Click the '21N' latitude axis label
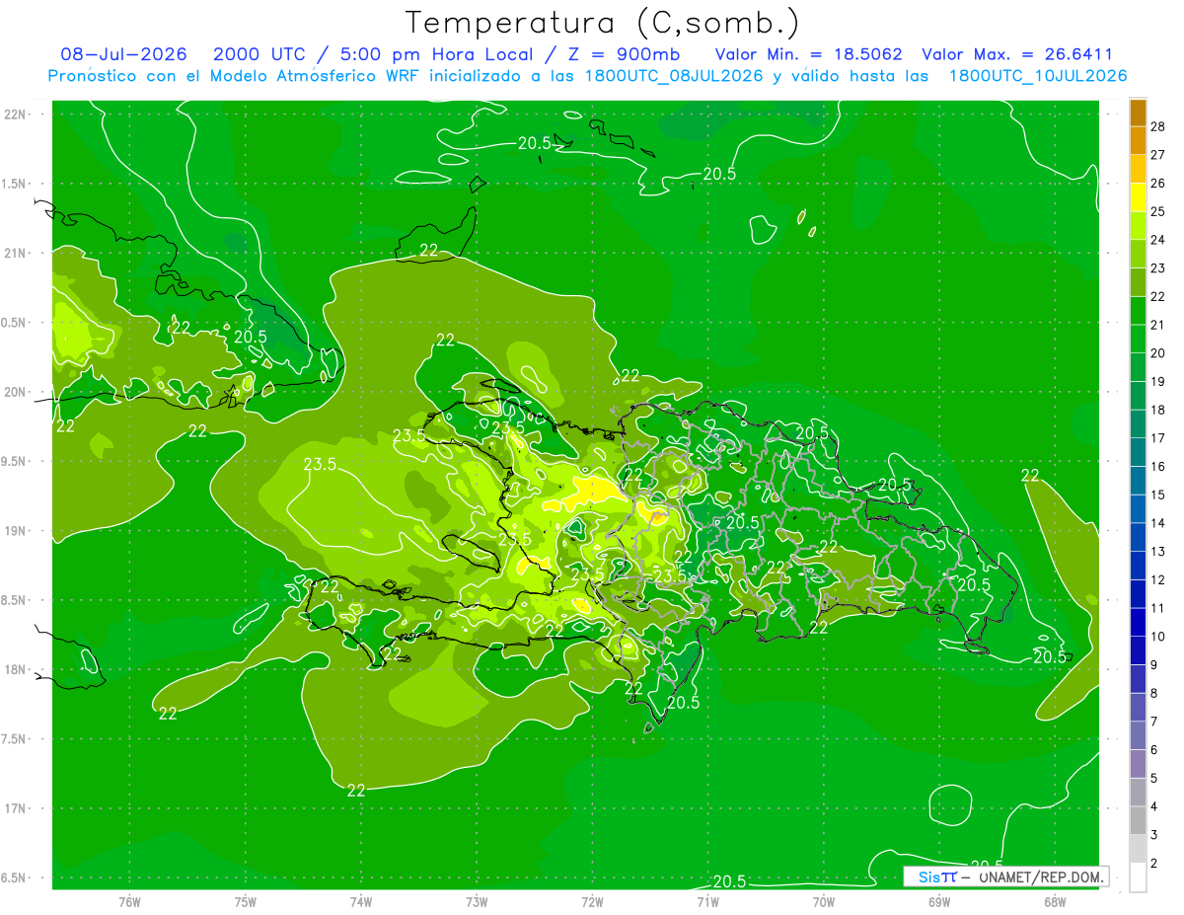Image resolution: width=1184 pixels, height=915 pixels. [16, 253]
